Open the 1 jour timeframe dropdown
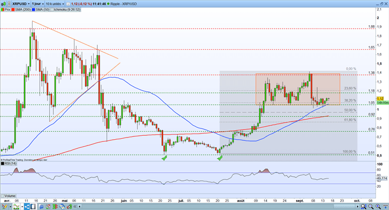 [38, 4]
